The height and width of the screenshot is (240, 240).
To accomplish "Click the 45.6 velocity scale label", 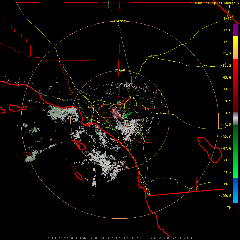I will click(227, 77).
